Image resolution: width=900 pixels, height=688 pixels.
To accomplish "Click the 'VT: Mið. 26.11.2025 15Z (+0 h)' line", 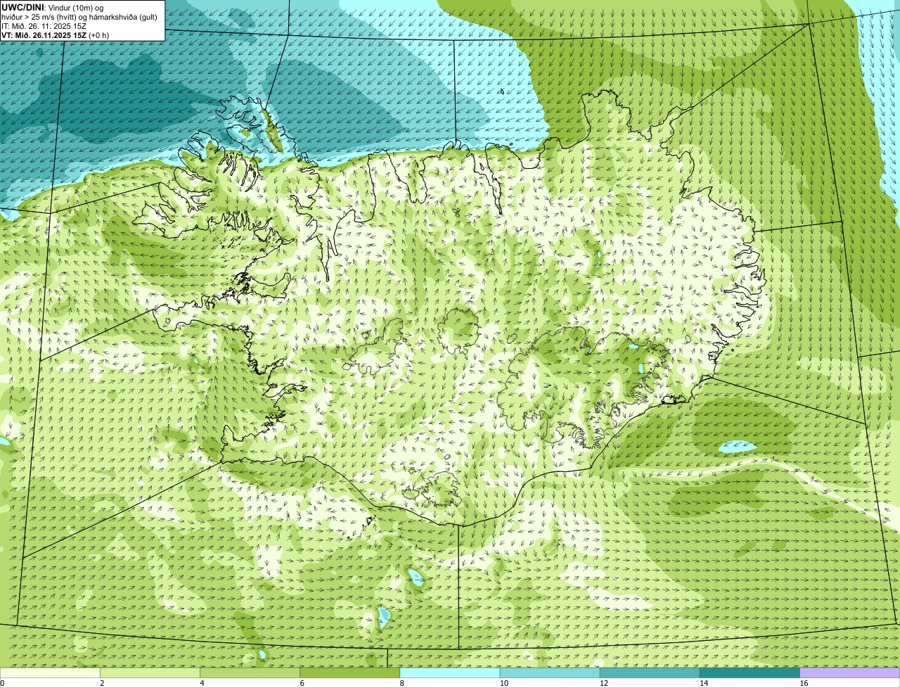I will [55, 35].
